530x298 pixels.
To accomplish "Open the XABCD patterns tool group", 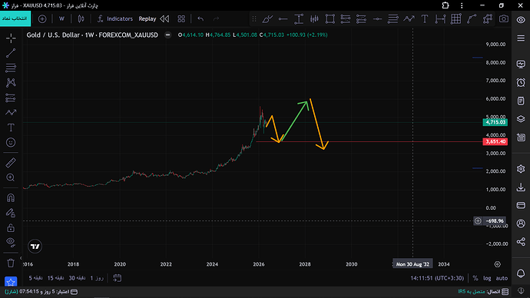I will [x=11, y=83].
